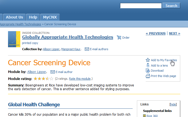188x117 pixels.
Task: Click the collection cover thumbnail
Action: pyautogui.click(x=14, y=39)
